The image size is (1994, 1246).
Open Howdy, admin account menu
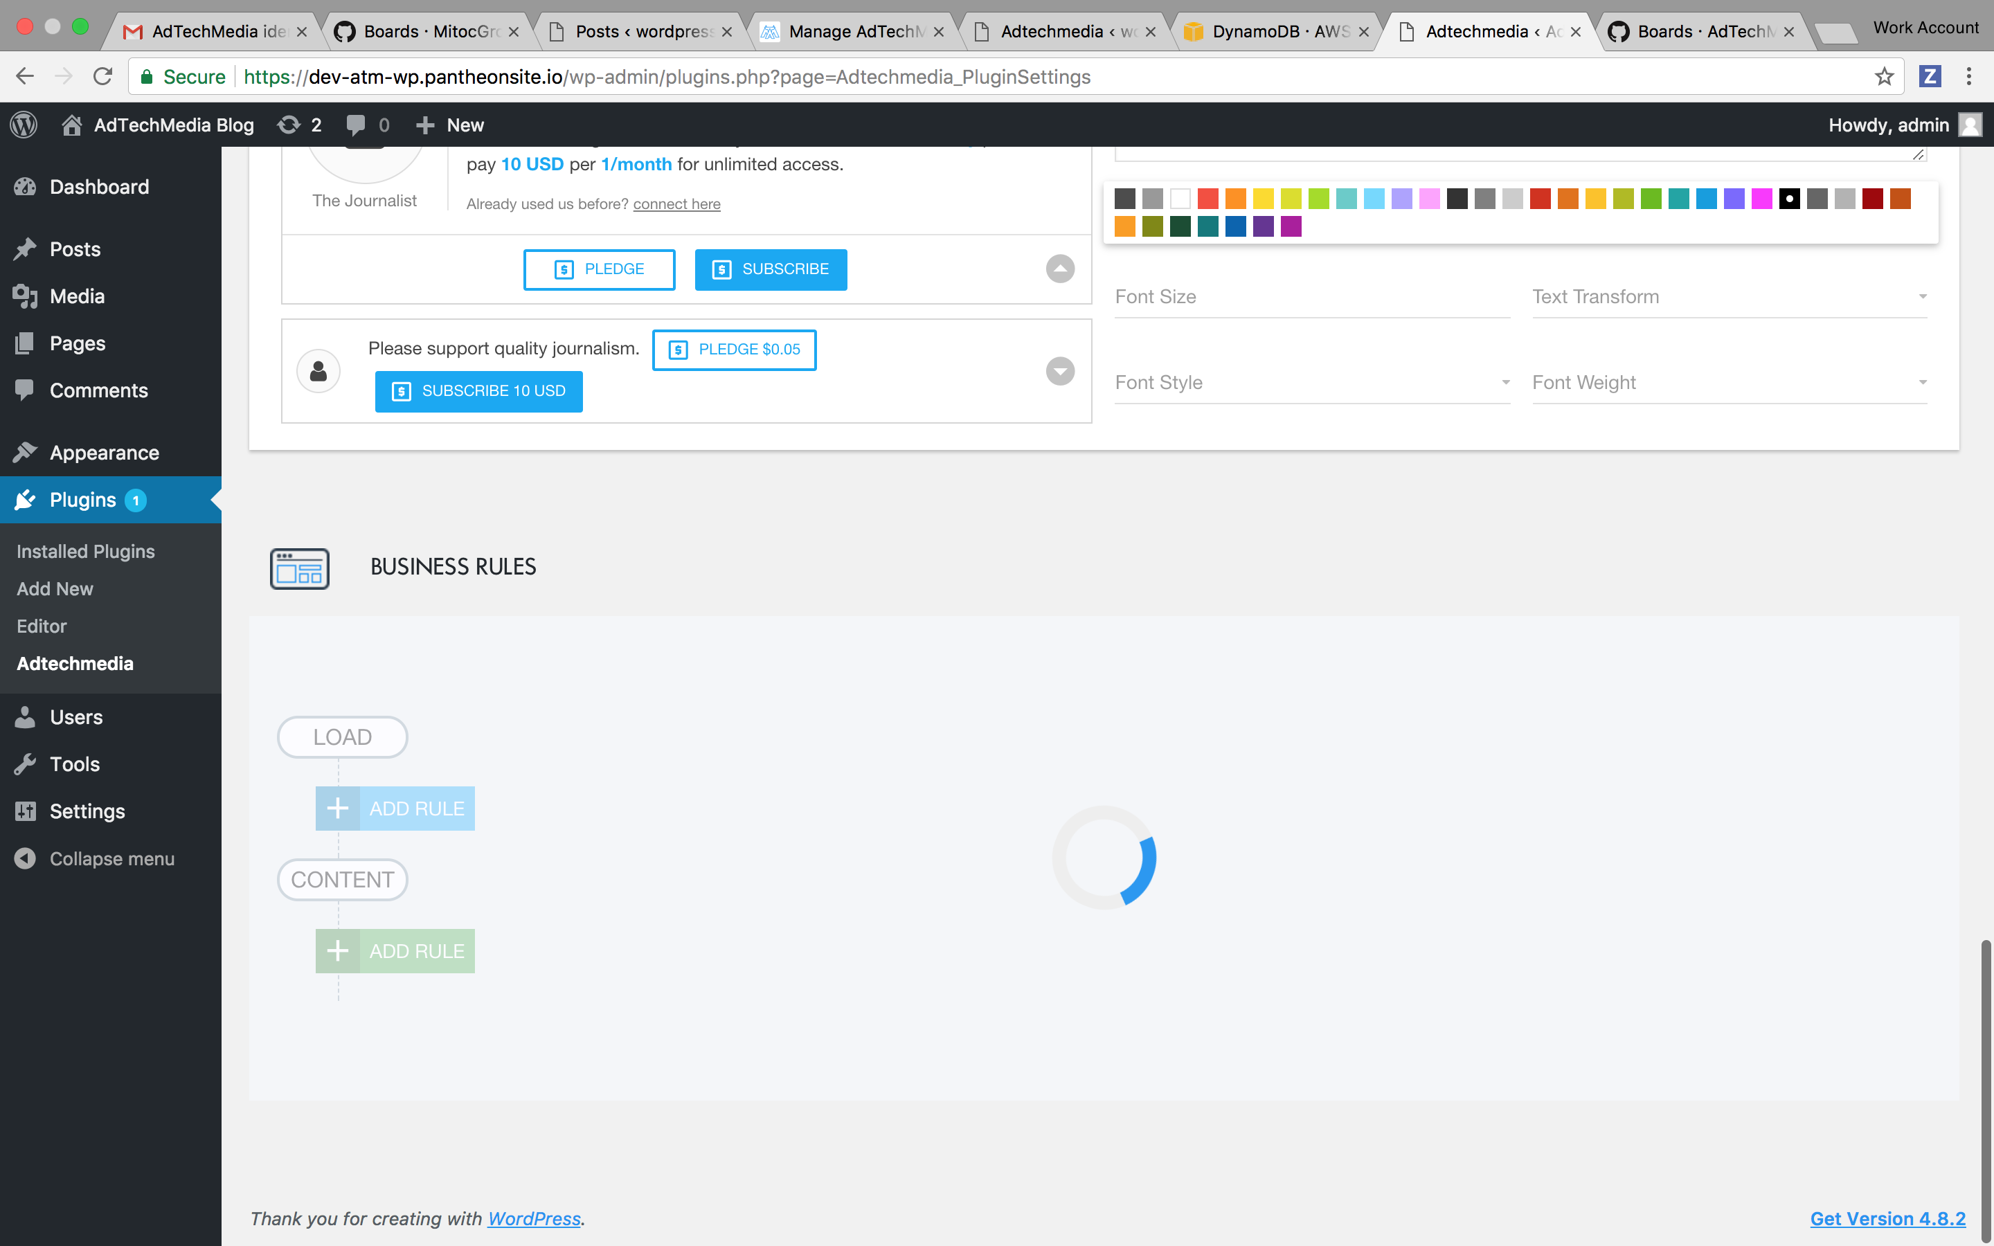[1904, 125]
